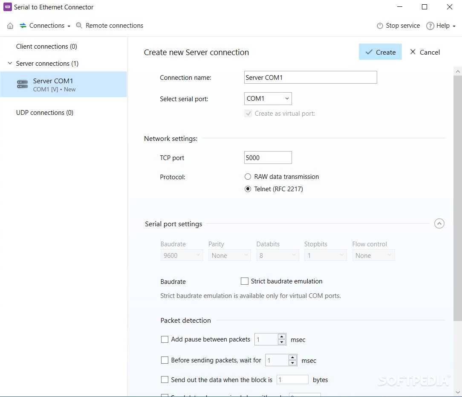This screenshot has height=397, width=462.
Task: Click the Stop service power icon
Action: coord(380,26)
